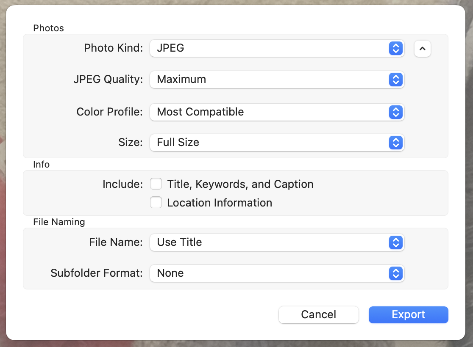
Task: Enable Title, Keywords, and Caption checkbox
Action: tap(156, 184)
